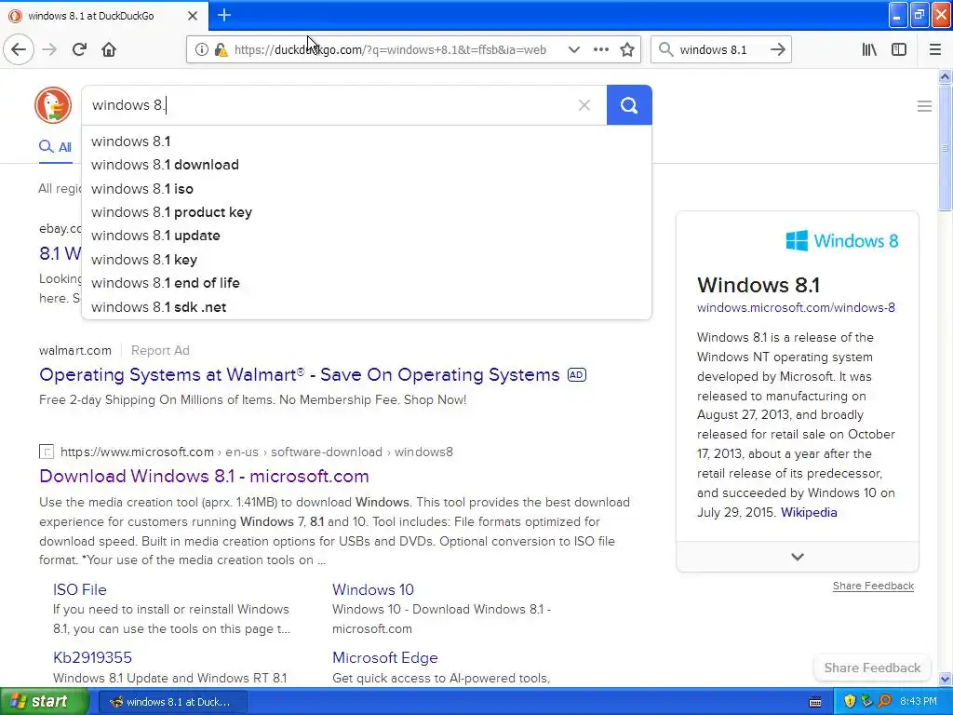Run search with blue magnifier button

[x=629, y=105]
